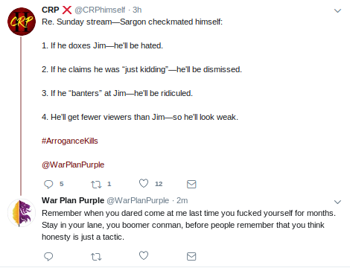
Task: Open CRP's profile name
Action: [51, 10]
